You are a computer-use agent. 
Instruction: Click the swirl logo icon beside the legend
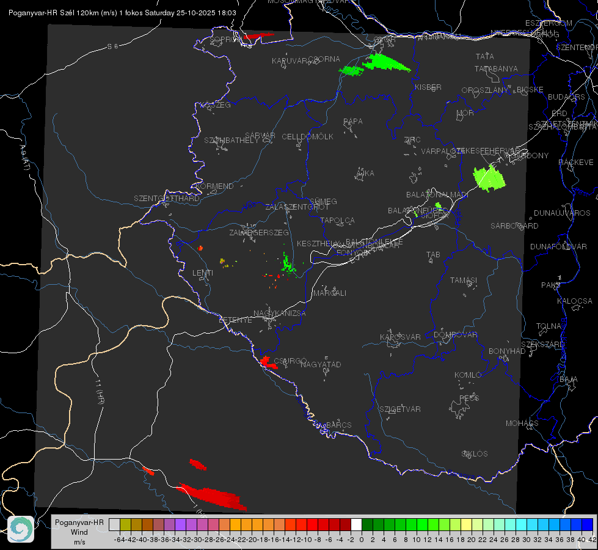pyautogui.click(x=21, y=529)
